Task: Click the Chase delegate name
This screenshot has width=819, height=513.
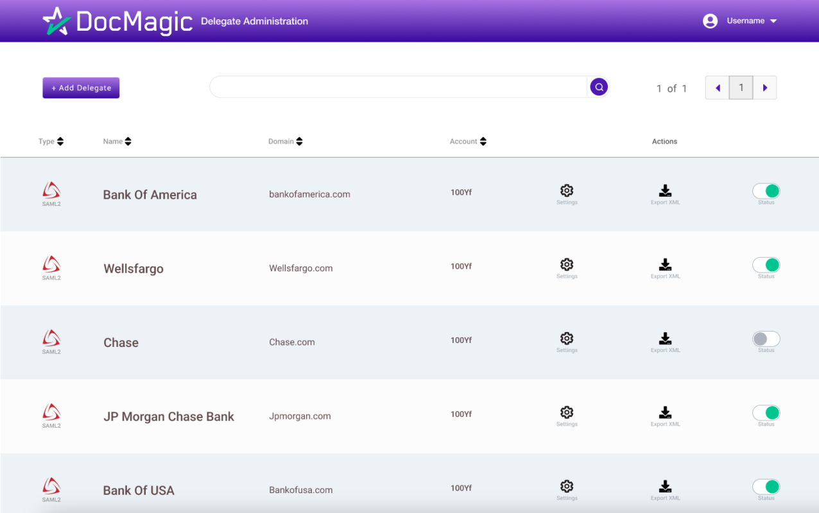Action: (121, 342)
